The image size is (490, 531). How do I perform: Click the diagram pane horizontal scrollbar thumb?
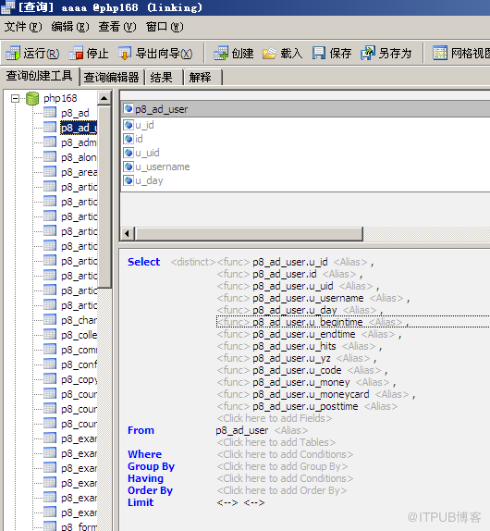pyautogui.click(x=249, y=234)
